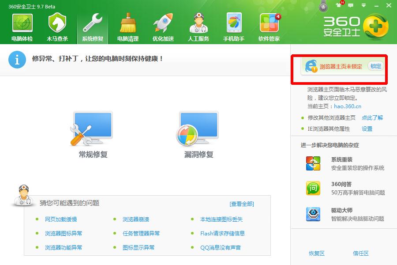
Task: Open 系统重装 icon in sidebar
Action: (x=313, y=163)
